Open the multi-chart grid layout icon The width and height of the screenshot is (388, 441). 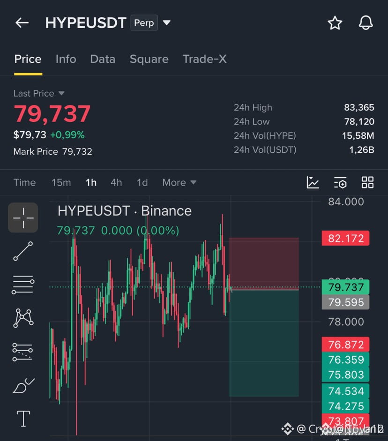click(x=367, y=182)
